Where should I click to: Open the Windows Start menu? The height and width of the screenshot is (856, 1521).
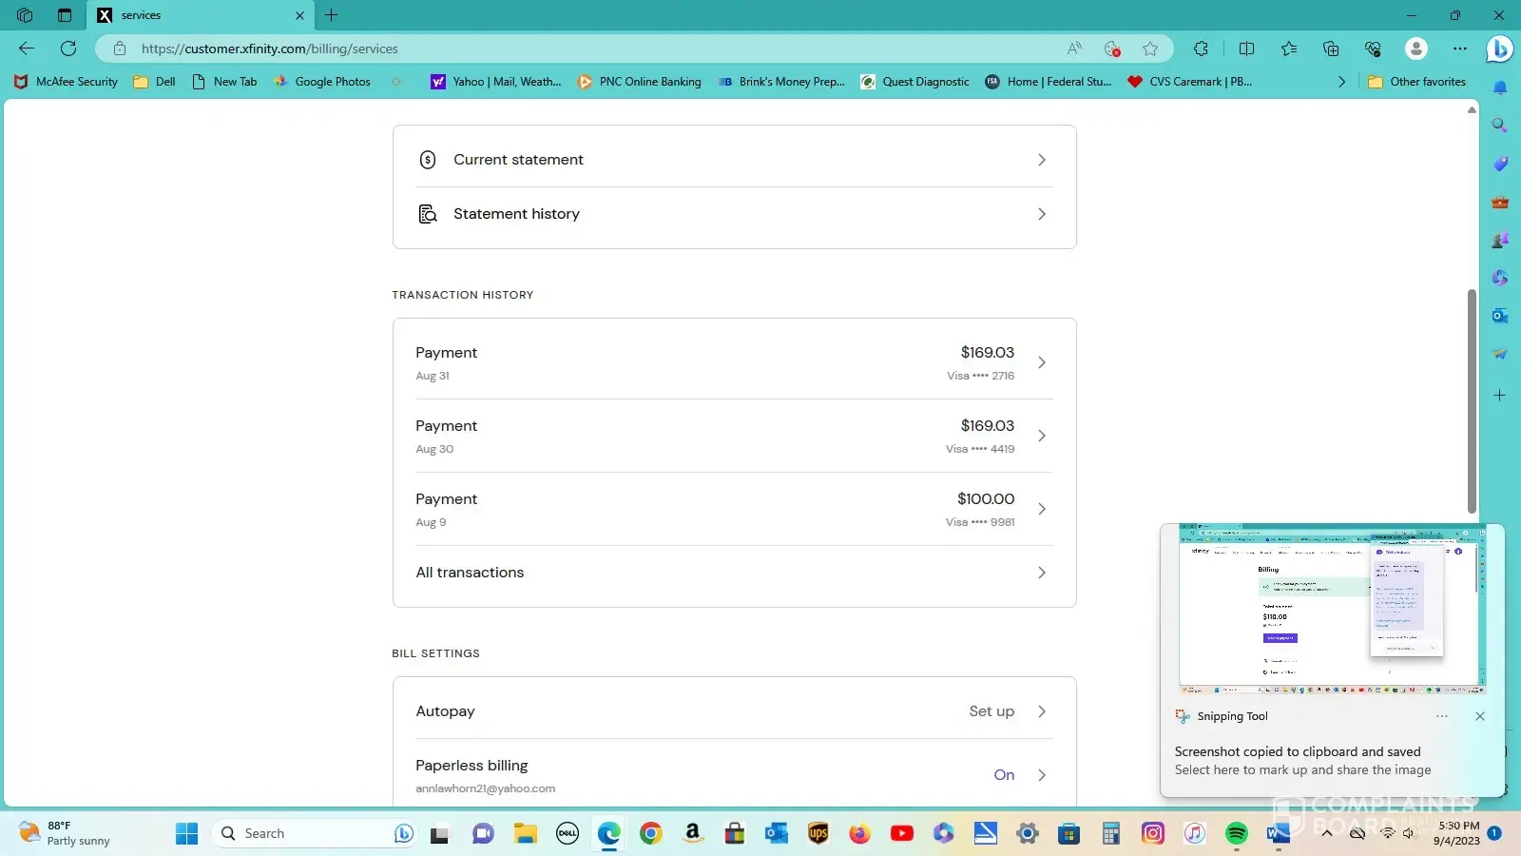pos(187,834)
